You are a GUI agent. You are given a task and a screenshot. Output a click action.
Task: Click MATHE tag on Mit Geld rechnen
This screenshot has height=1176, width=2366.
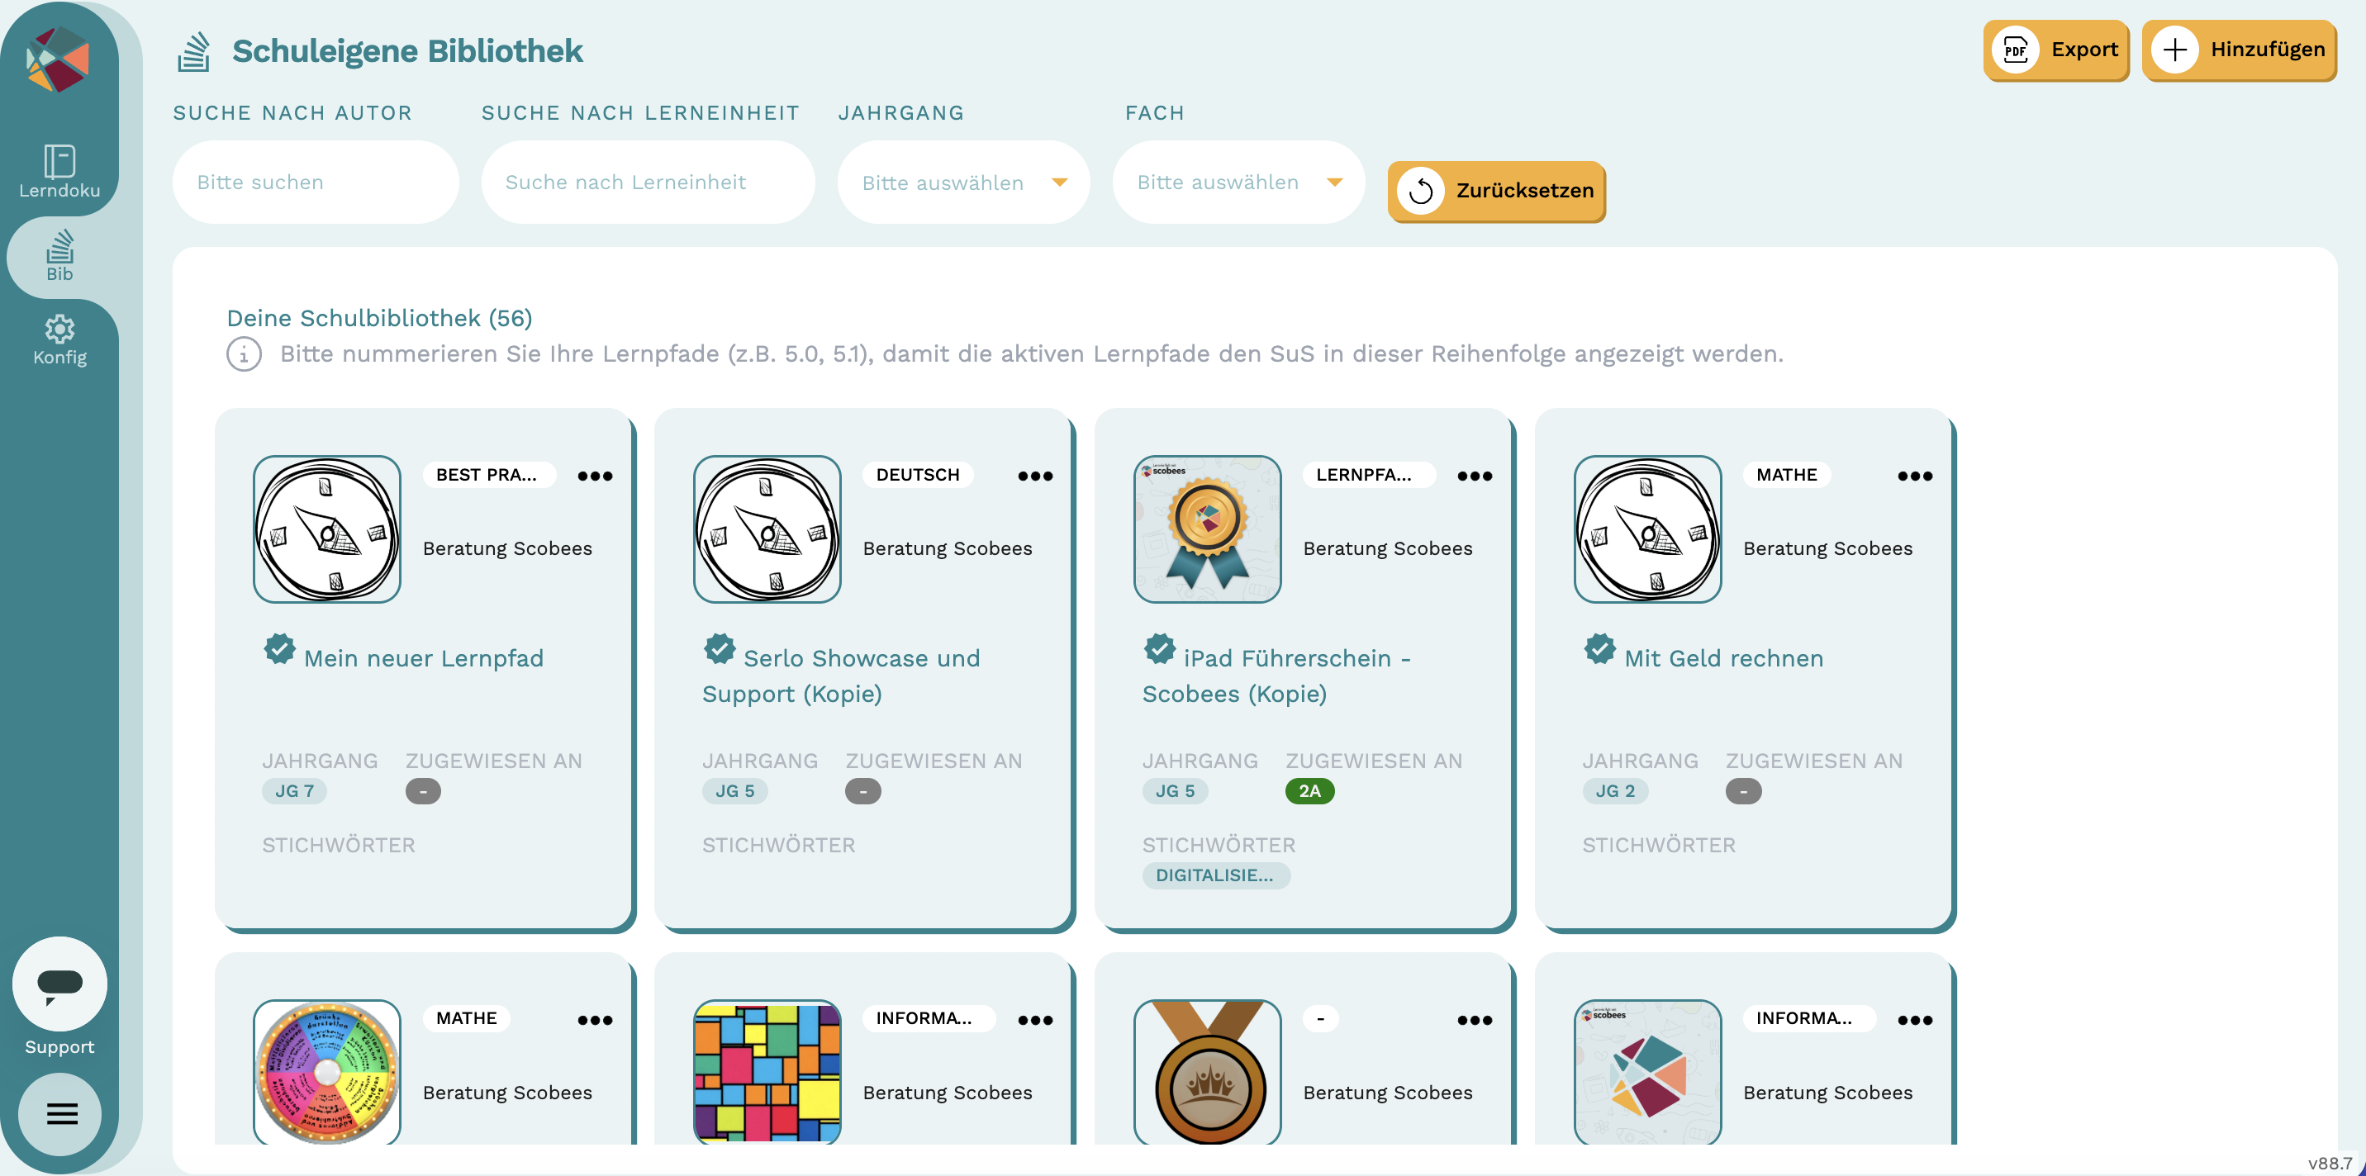point(1786,475)
